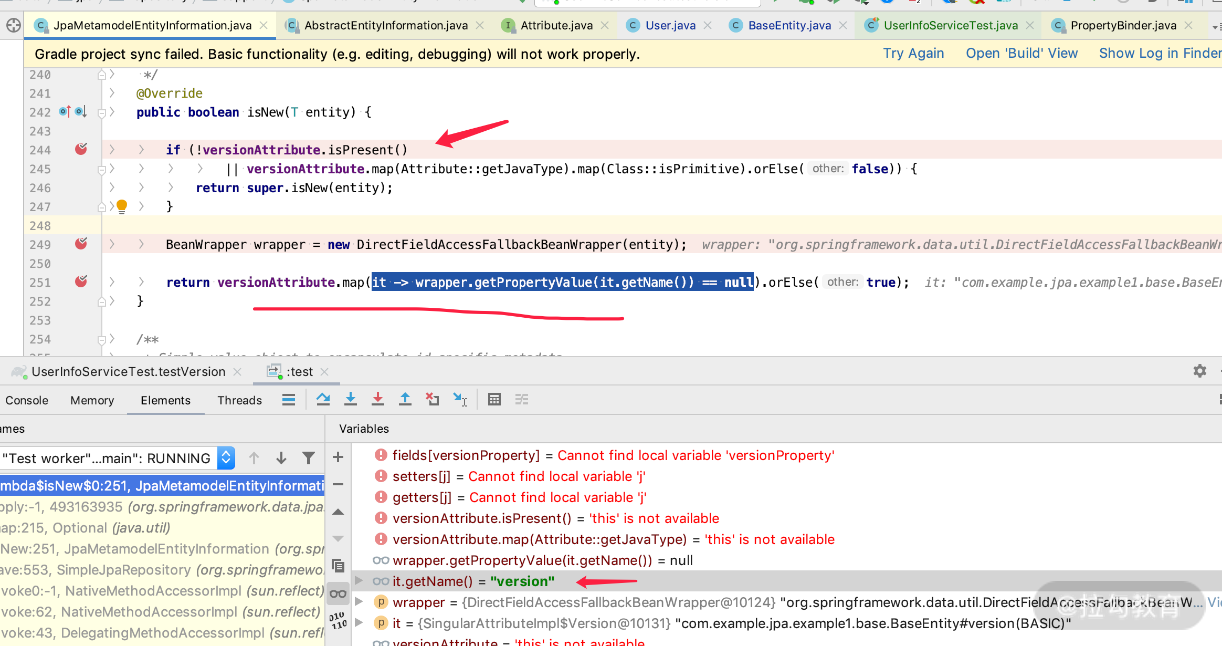The image size is (1222, 646).
Task: Move watch down with triangle icon
Action: point(339,538)
